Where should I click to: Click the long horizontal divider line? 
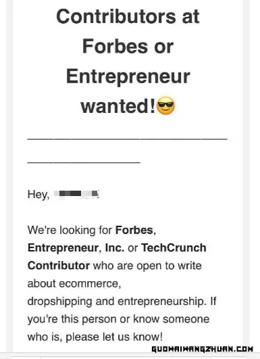(127, 139)
